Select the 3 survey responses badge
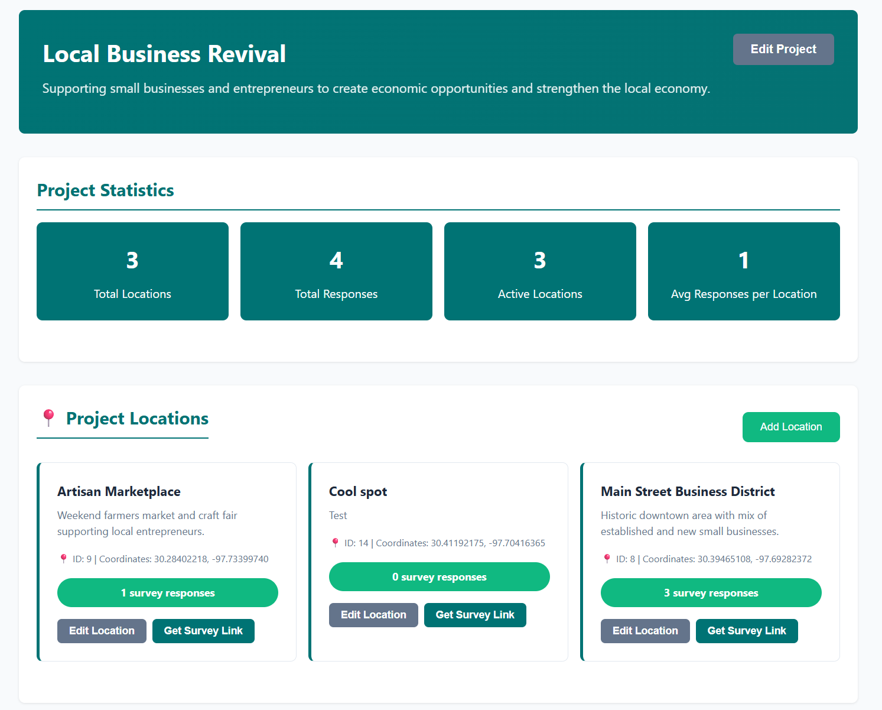Screen dimensions: 882x710 pyautogui.click(x=711, y=593)
